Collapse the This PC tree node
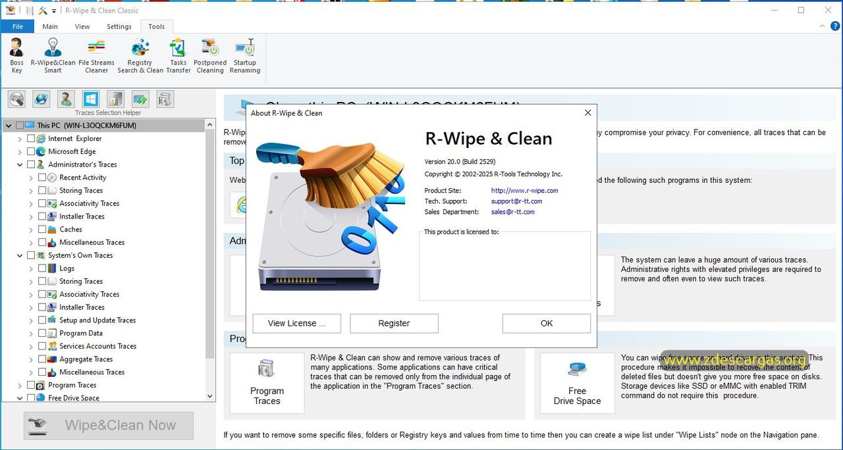Screen dimensions: 843x450 coord(9,126)
